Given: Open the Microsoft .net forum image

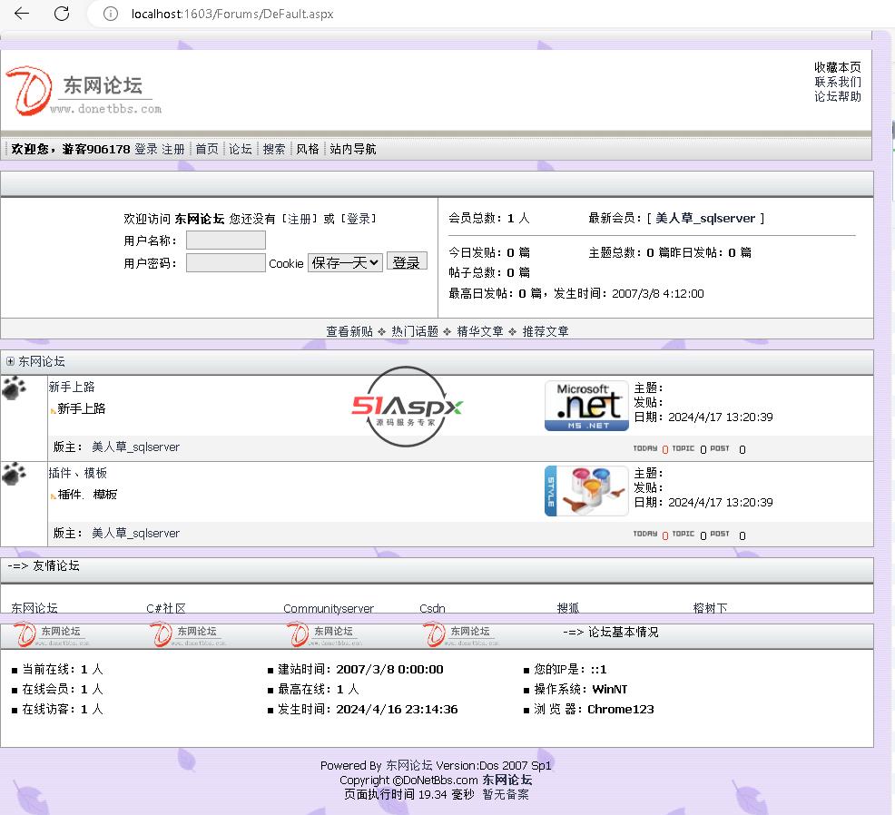Looking at the screenshot, I should point(586,406).
